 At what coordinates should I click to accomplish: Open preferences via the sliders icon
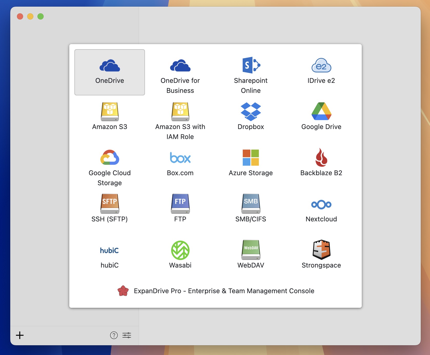click(x=127, y=335)
